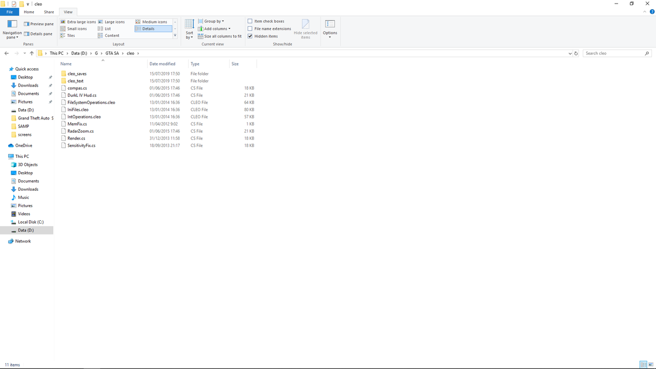
Task: Sort by the Type column header
Action: click(208, 64)
